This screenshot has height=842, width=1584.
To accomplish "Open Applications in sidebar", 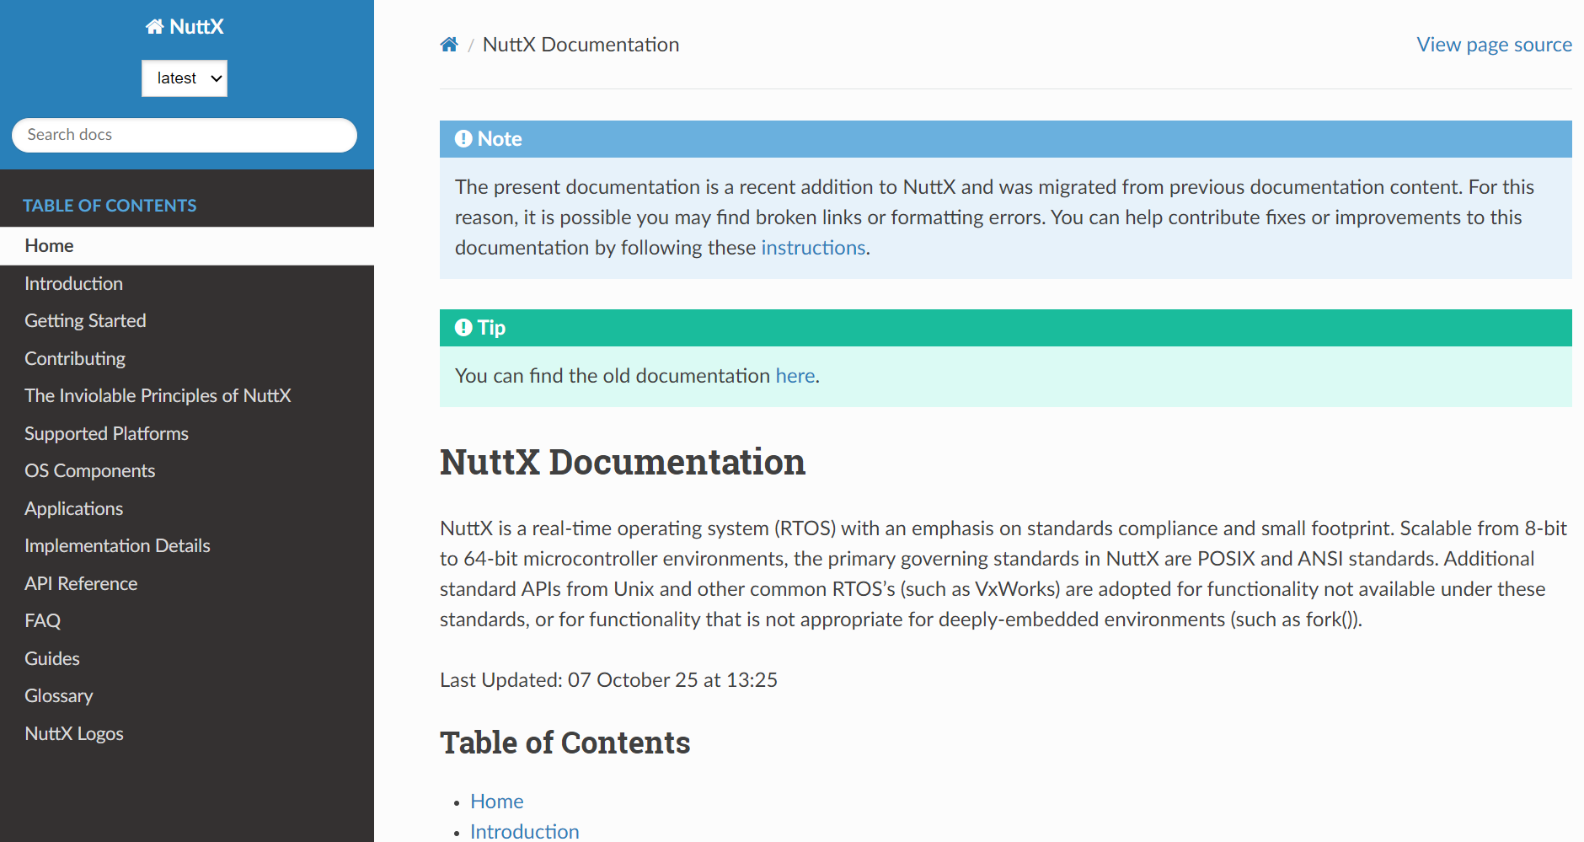I will (x=187, y=509).
